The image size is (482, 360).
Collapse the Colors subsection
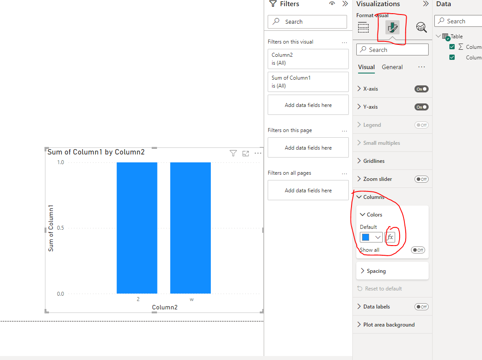pyautogui.click(x=362, y=214)
